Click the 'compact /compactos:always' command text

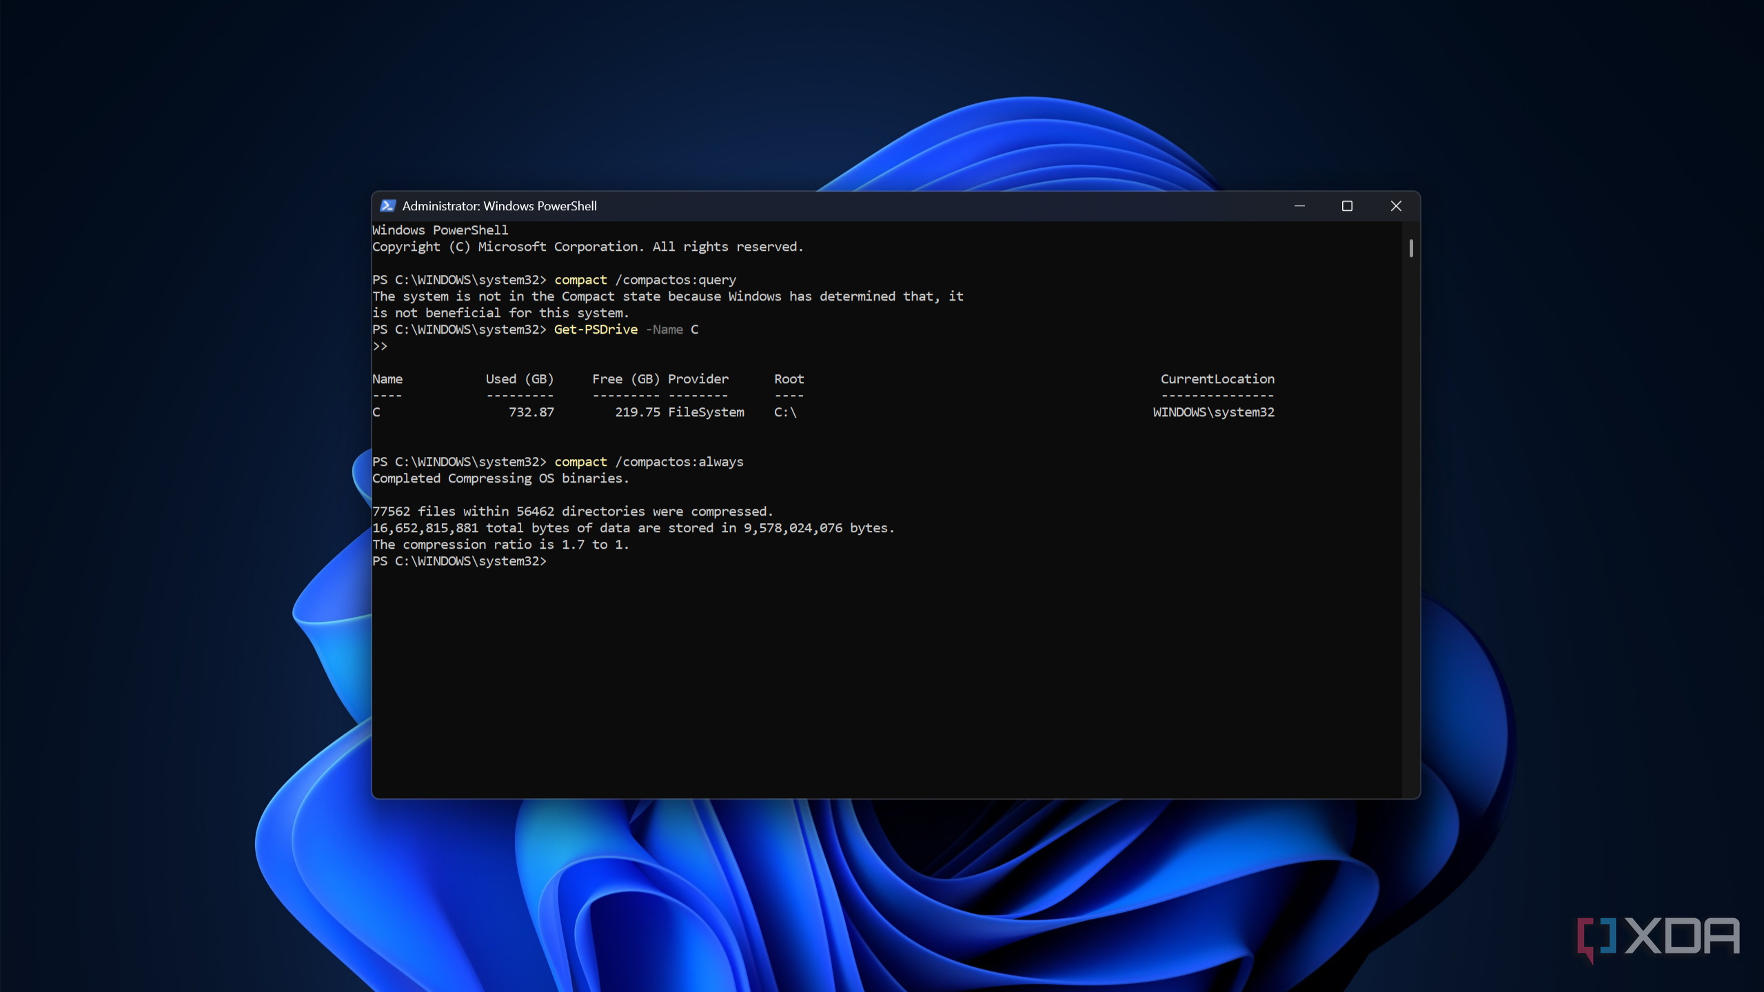click(x=649, y=462)
